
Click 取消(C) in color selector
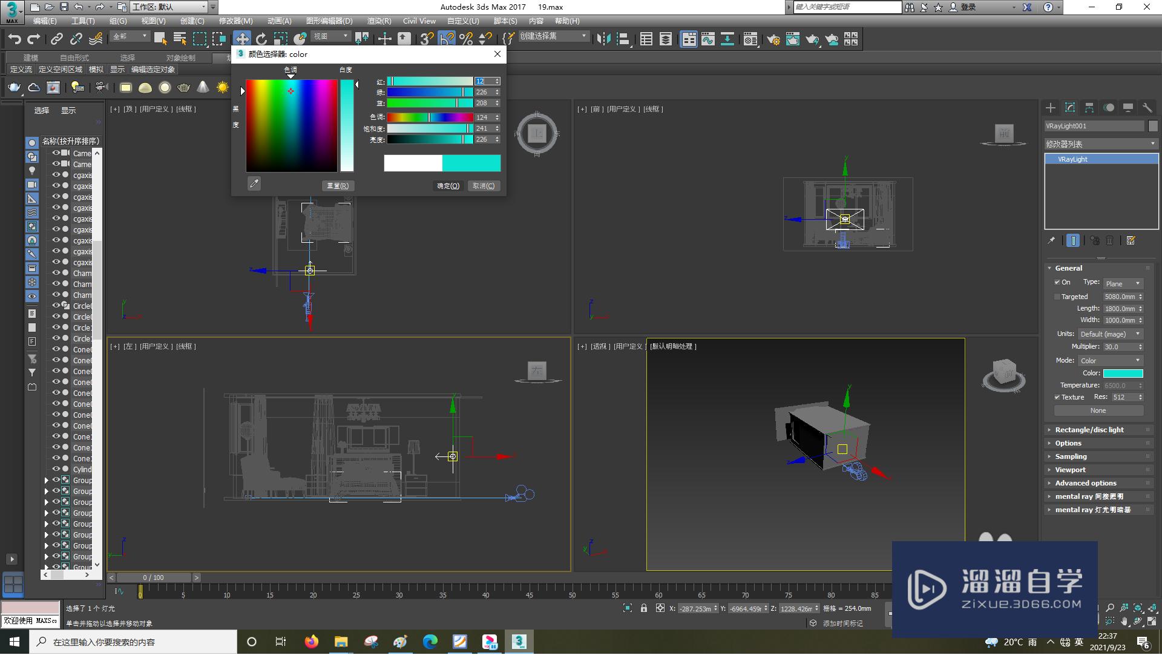tap(484, 186)
